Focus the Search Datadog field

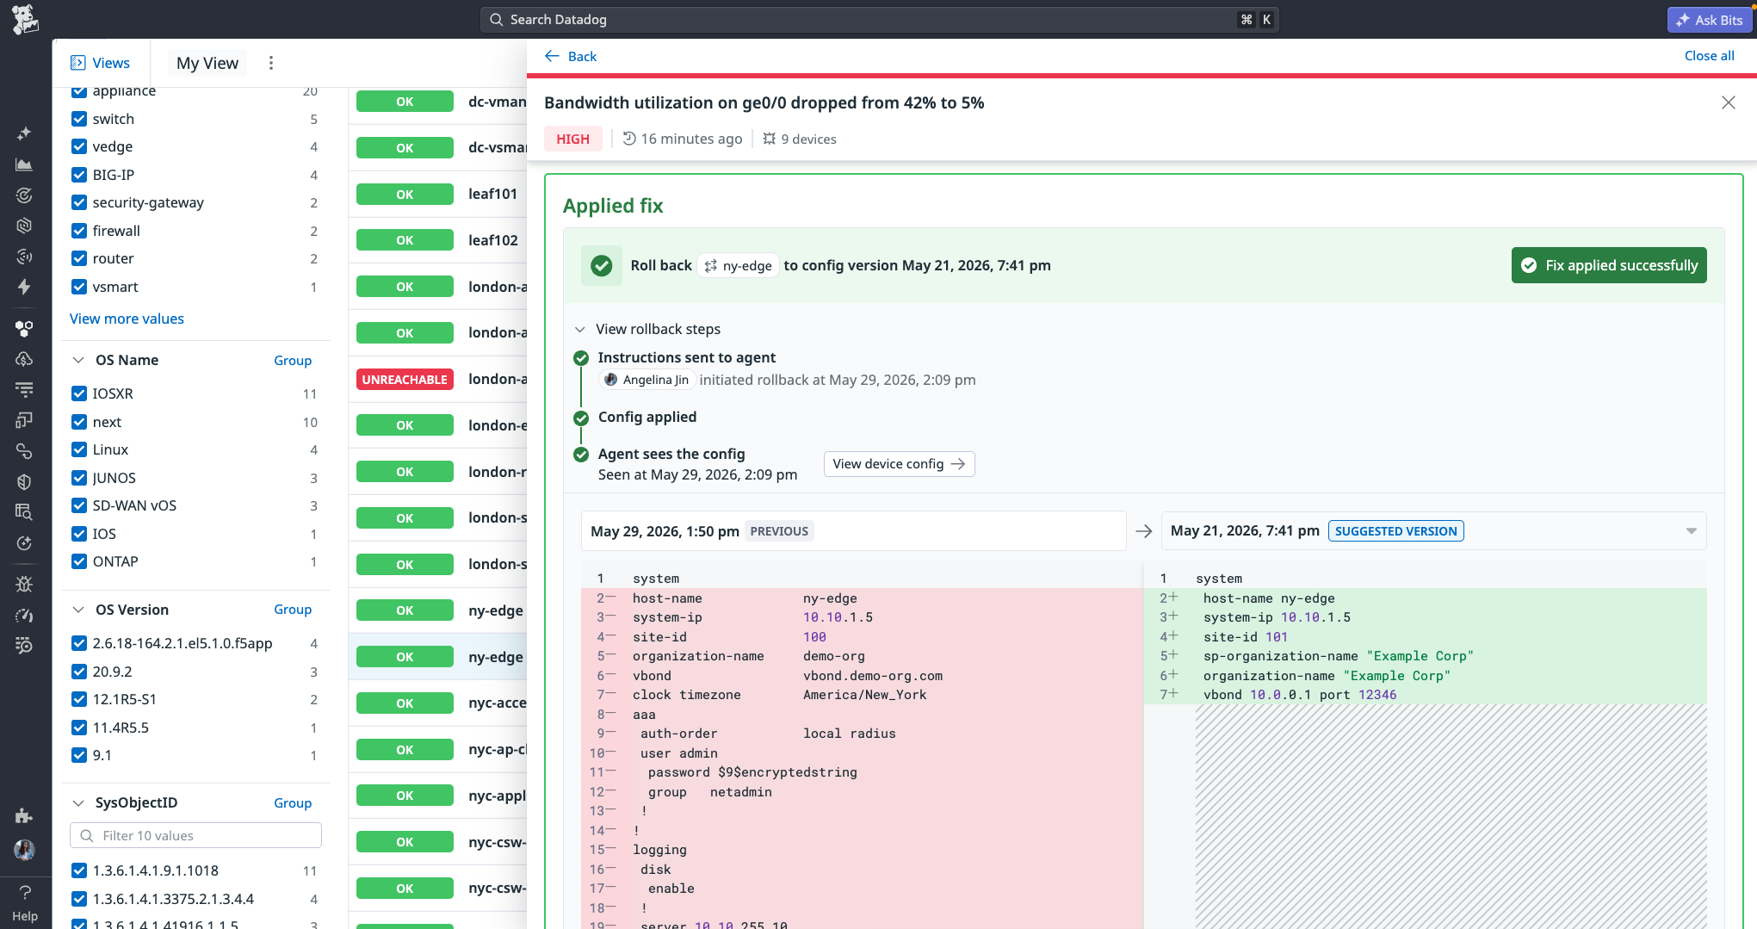click(879, 20)
